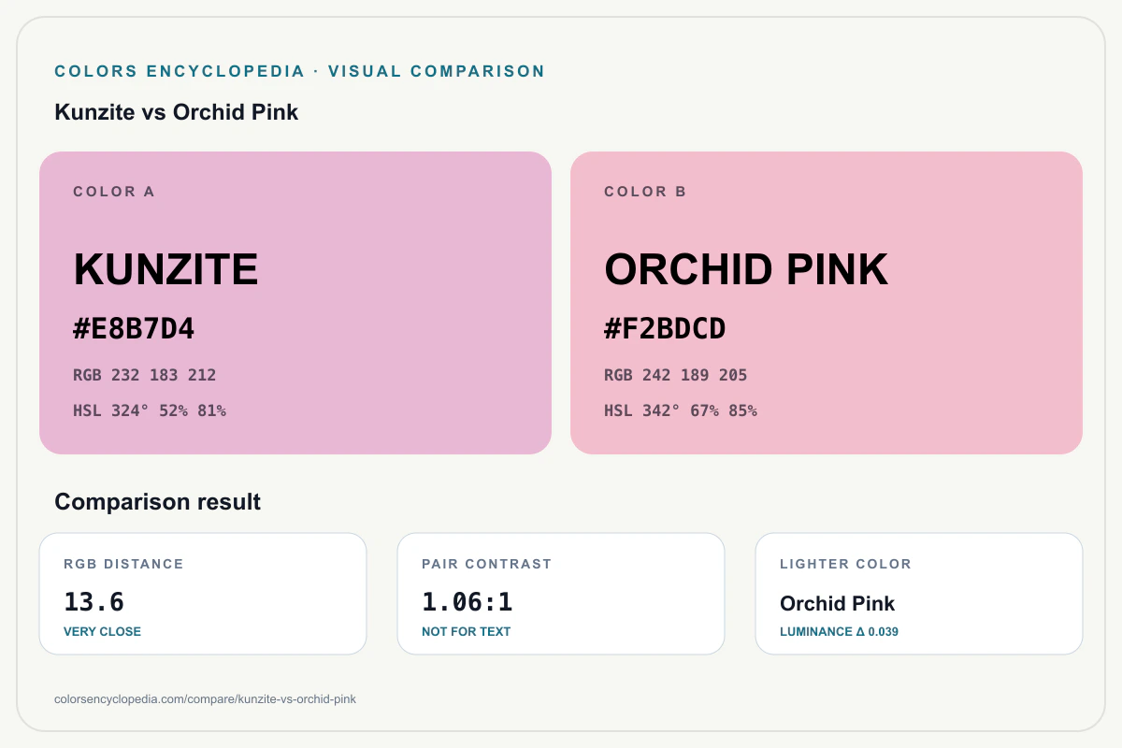Click the HSL 342° 67% 85% value

click(x=681, y=410)
